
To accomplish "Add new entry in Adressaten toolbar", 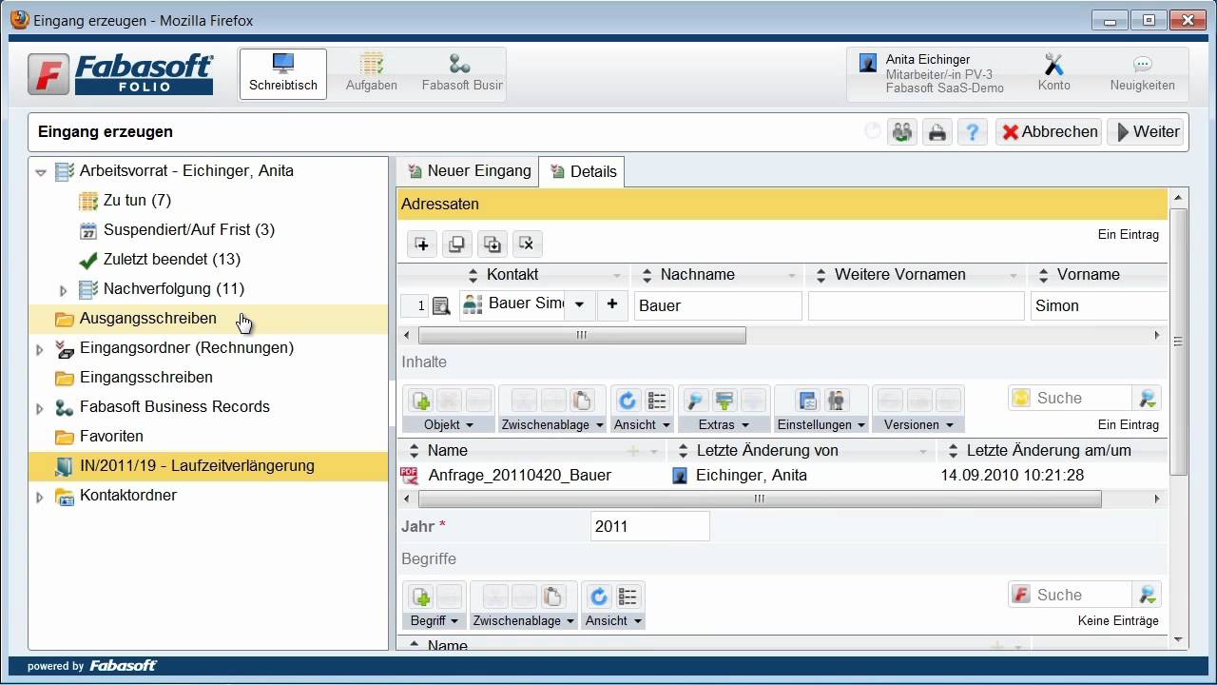I will [422, 245].
